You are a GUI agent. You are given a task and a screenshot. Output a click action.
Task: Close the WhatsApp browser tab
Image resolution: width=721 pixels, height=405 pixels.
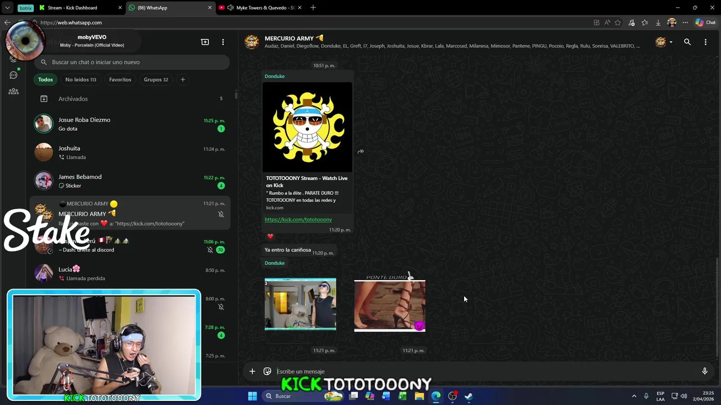[x=210, y=8]
